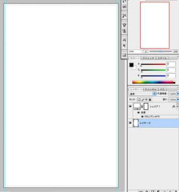
Task: Click the シェイプ 1 fill layer thumbnail
Action: (x=137, y=107)
